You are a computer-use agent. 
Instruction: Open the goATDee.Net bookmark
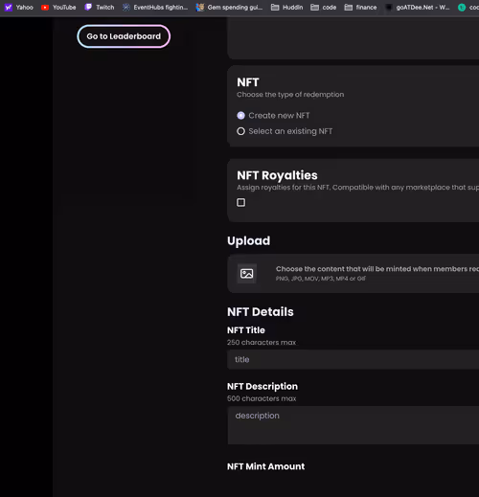tap(417, 8)
